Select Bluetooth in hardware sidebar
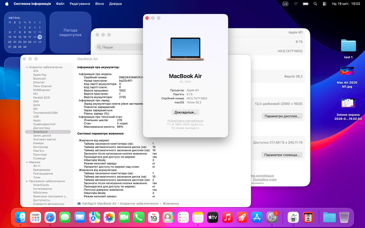 pyautogui.click(x=39, y=79)
